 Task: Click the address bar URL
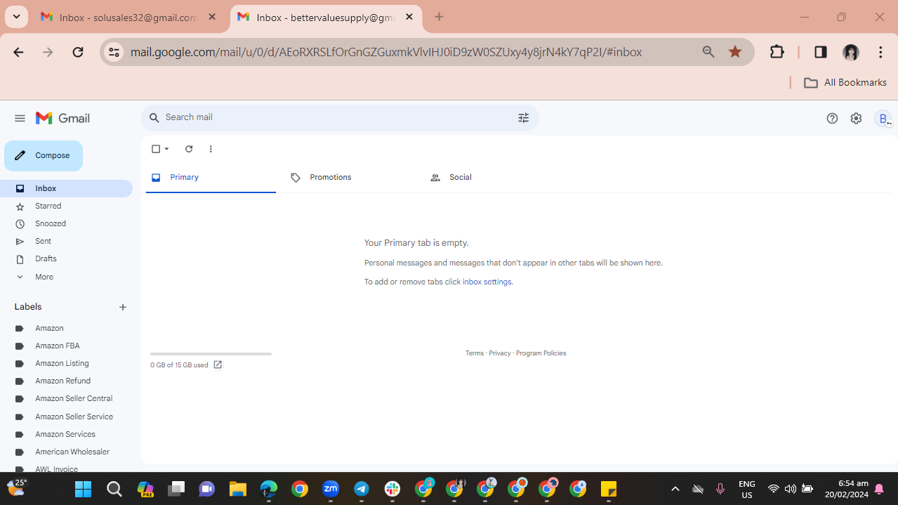(x=386, y=52)
